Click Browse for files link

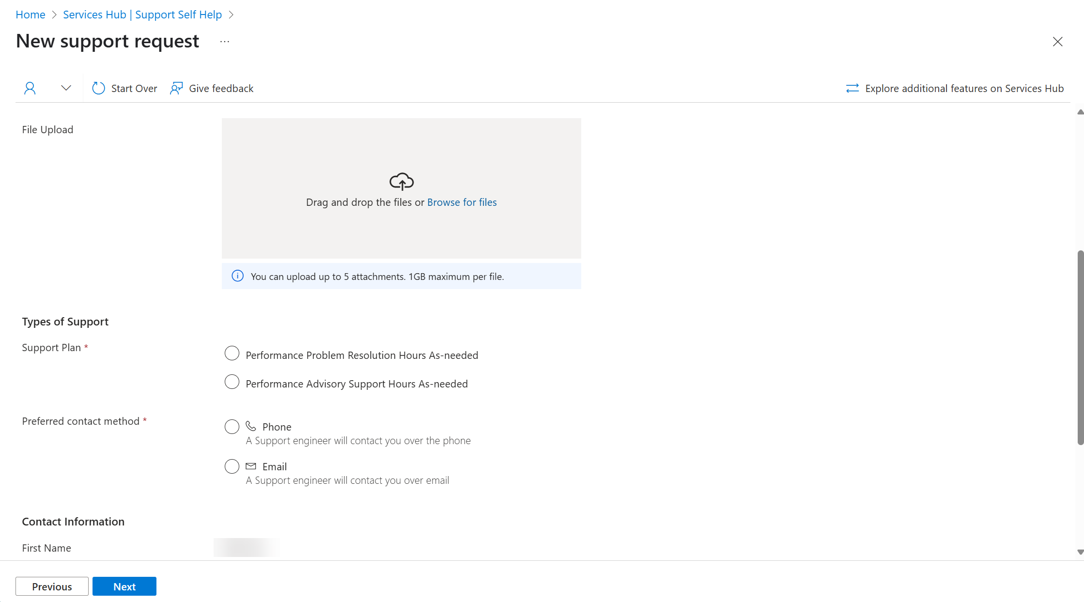tap(462, 201)
